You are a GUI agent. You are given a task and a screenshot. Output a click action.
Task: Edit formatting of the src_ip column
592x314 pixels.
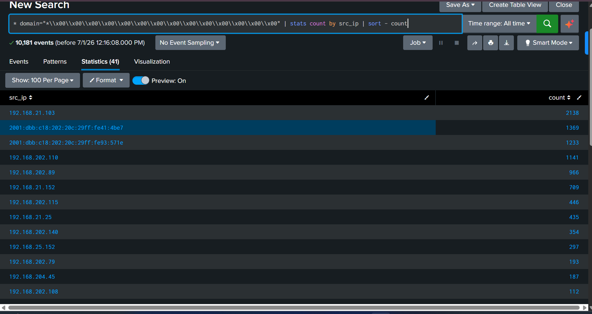427,98
